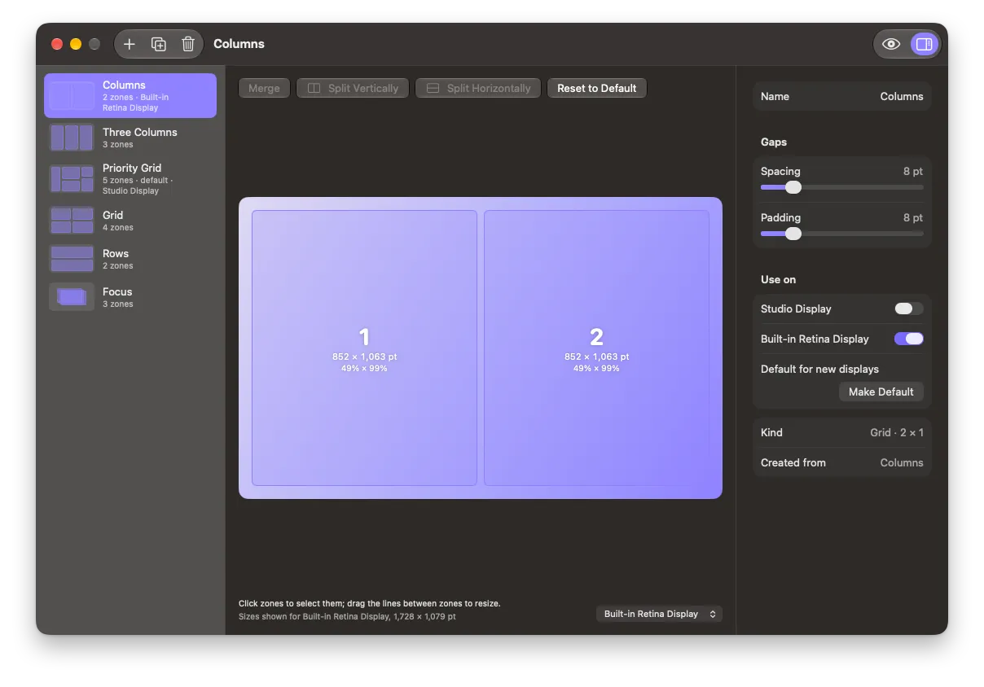Select the Grid layout icon
Screen dimensions: 984x687
72,221
